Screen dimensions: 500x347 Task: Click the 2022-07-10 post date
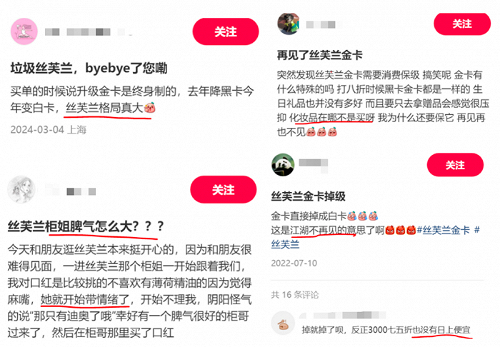(x=294, y=263)
